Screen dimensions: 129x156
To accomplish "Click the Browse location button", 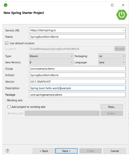I will tap(120, 49).
